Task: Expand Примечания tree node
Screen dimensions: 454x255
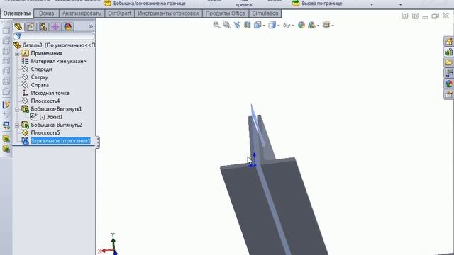Action: tap(17, 54)
